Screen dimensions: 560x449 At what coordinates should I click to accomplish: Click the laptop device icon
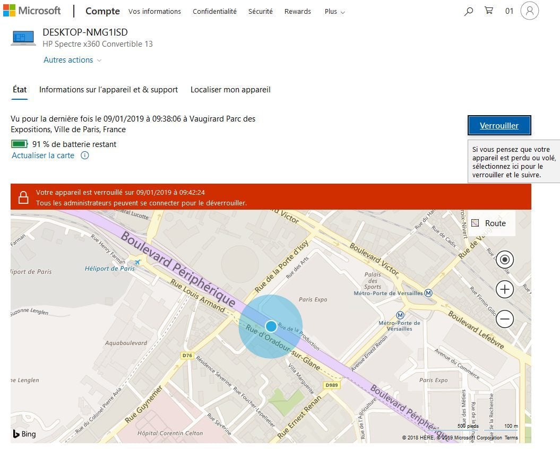23,38
